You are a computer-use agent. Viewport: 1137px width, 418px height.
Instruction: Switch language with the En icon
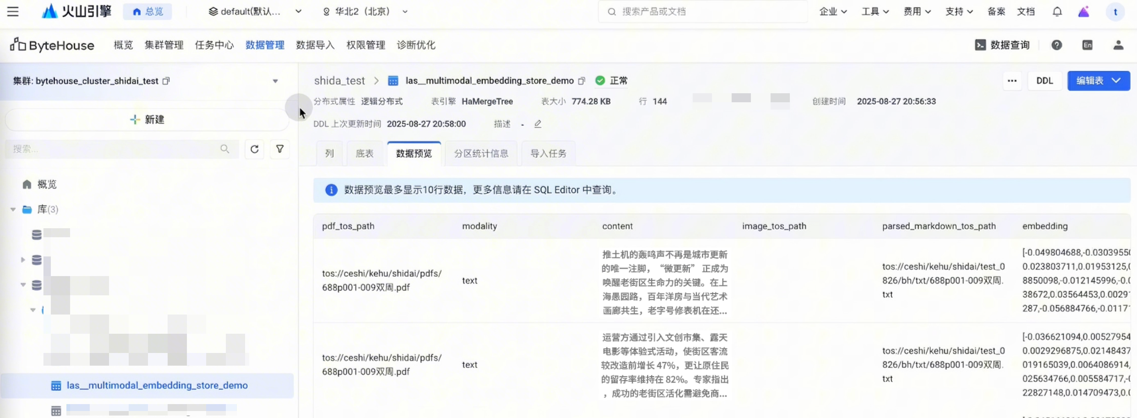[x=1087, y=45]
